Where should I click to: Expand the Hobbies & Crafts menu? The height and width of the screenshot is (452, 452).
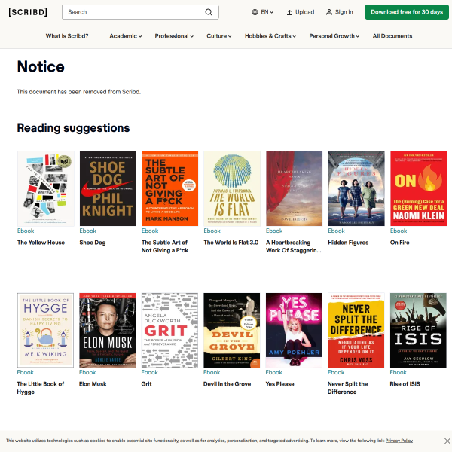[x=270, y=36]
